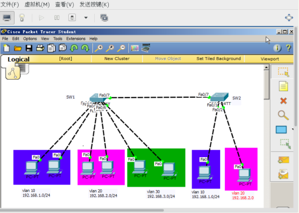299x213 pixels.
Task: Click the VMware light bulb icon
Action: pos(22,18)
